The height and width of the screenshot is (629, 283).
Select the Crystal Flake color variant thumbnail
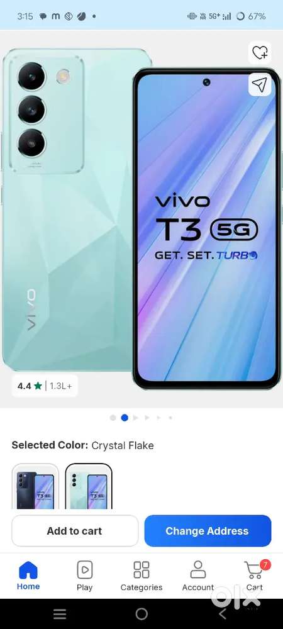point(89,486)
